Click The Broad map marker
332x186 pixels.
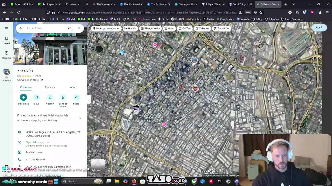pos(194,60)
